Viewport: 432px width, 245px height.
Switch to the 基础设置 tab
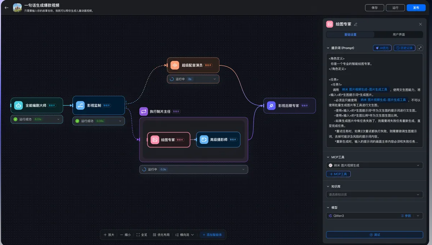pos(350,35)
